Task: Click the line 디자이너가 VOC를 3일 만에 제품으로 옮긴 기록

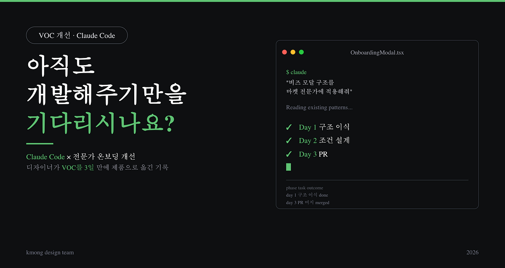Action: pyautogui.click(x=97, y=168)
